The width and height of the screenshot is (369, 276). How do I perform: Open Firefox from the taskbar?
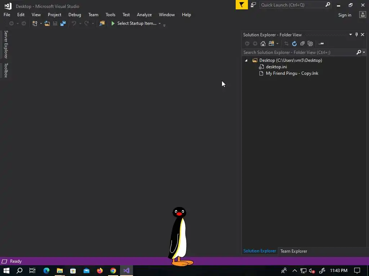pos(100,271)
